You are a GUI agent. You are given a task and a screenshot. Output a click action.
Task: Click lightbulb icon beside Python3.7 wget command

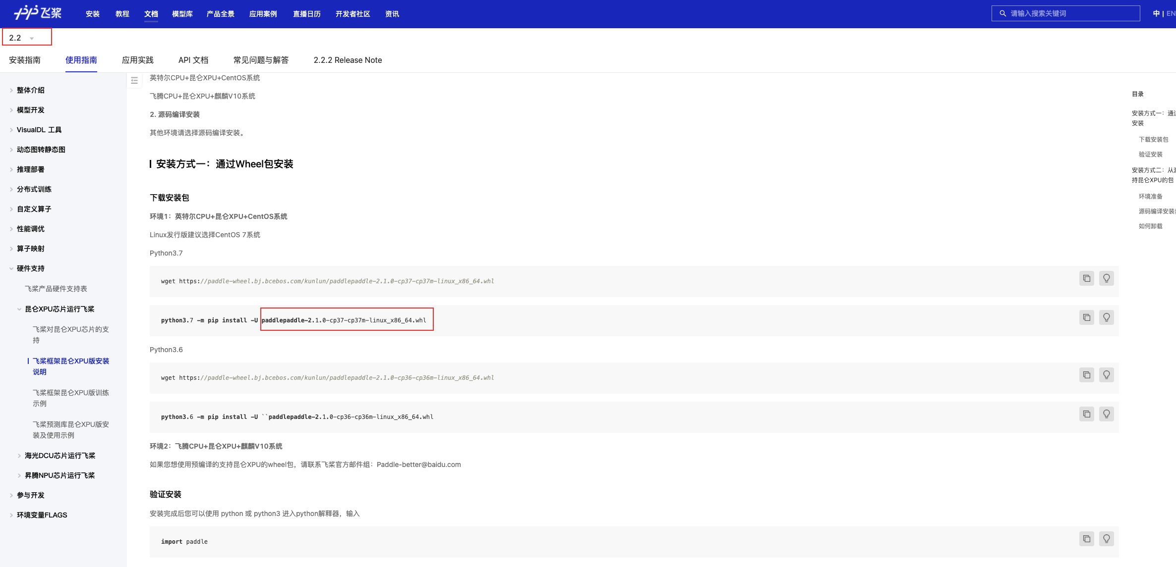click(1107, 278)
